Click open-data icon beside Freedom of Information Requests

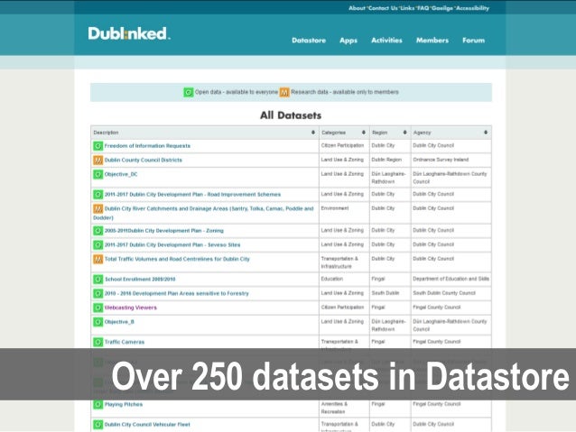(98, 146)
